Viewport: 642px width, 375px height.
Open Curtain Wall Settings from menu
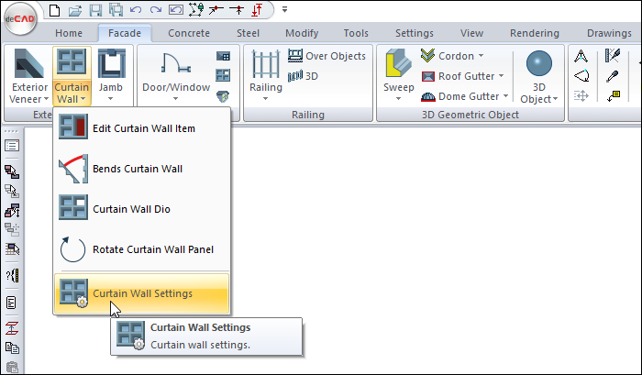[x=142, y=293]
